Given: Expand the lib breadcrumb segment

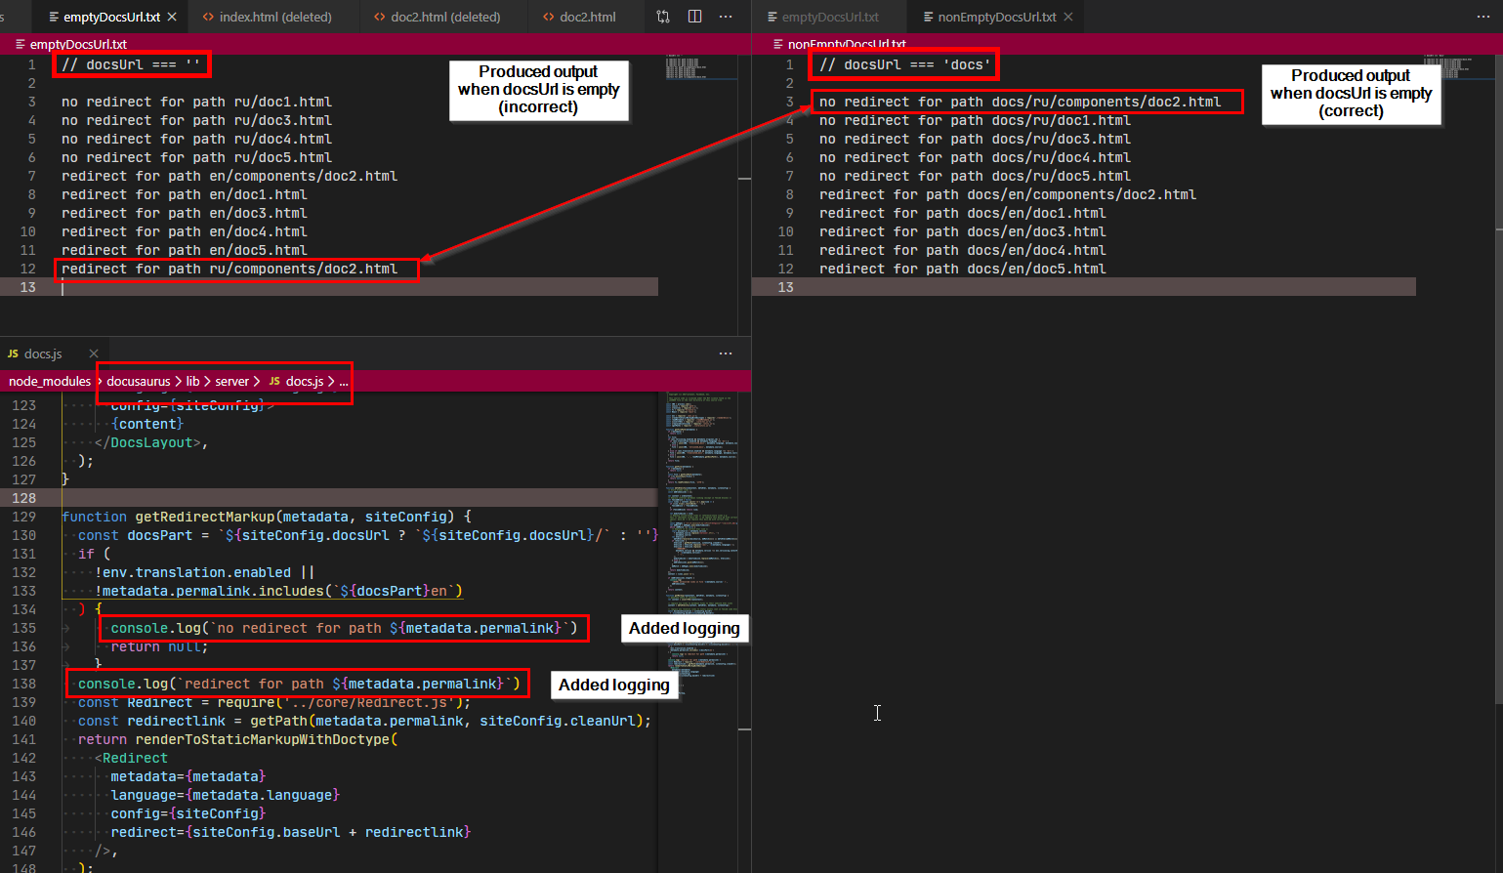Looking at the screenshot, I should point(191,381).
